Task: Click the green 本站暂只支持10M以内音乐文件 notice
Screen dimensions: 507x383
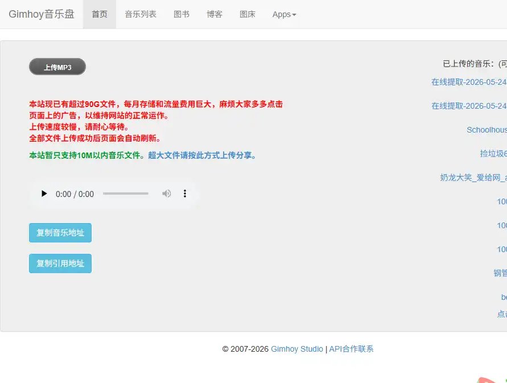Action: (86, 155)
